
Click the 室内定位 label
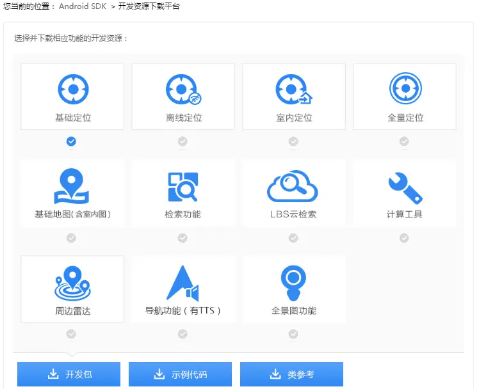294,118
